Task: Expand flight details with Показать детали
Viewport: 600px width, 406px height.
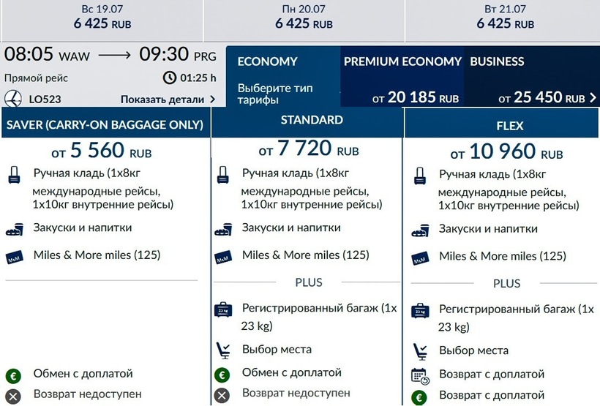Action: [x=168, y=99]
